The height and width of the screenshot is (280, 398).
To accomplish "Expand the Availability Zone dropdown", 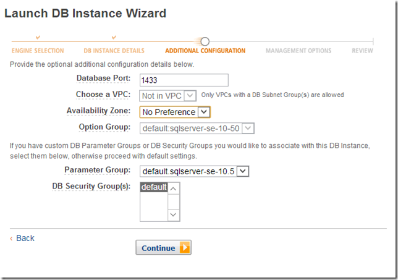I will (205, 112).
